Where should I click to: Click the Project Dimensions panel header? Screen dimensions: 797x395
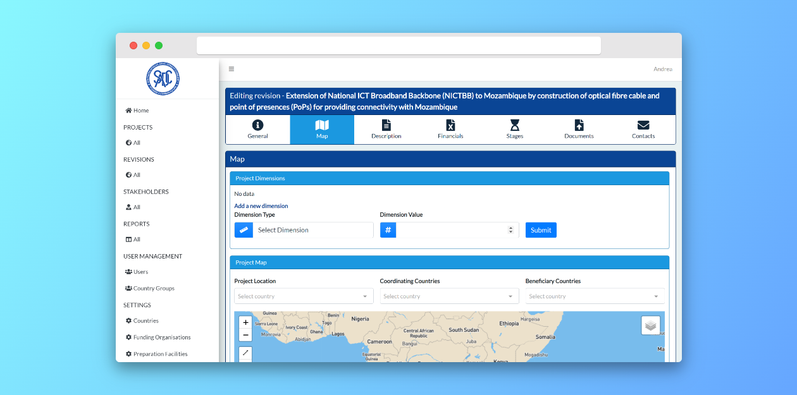[x=449, y=178]
